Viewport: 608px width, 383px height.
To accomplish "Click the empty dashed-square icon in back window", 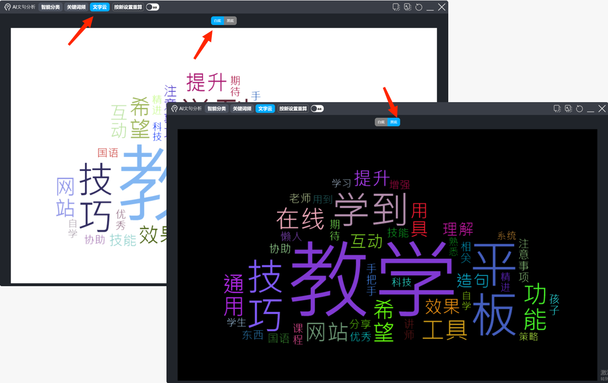I will (x=396, y=7).
